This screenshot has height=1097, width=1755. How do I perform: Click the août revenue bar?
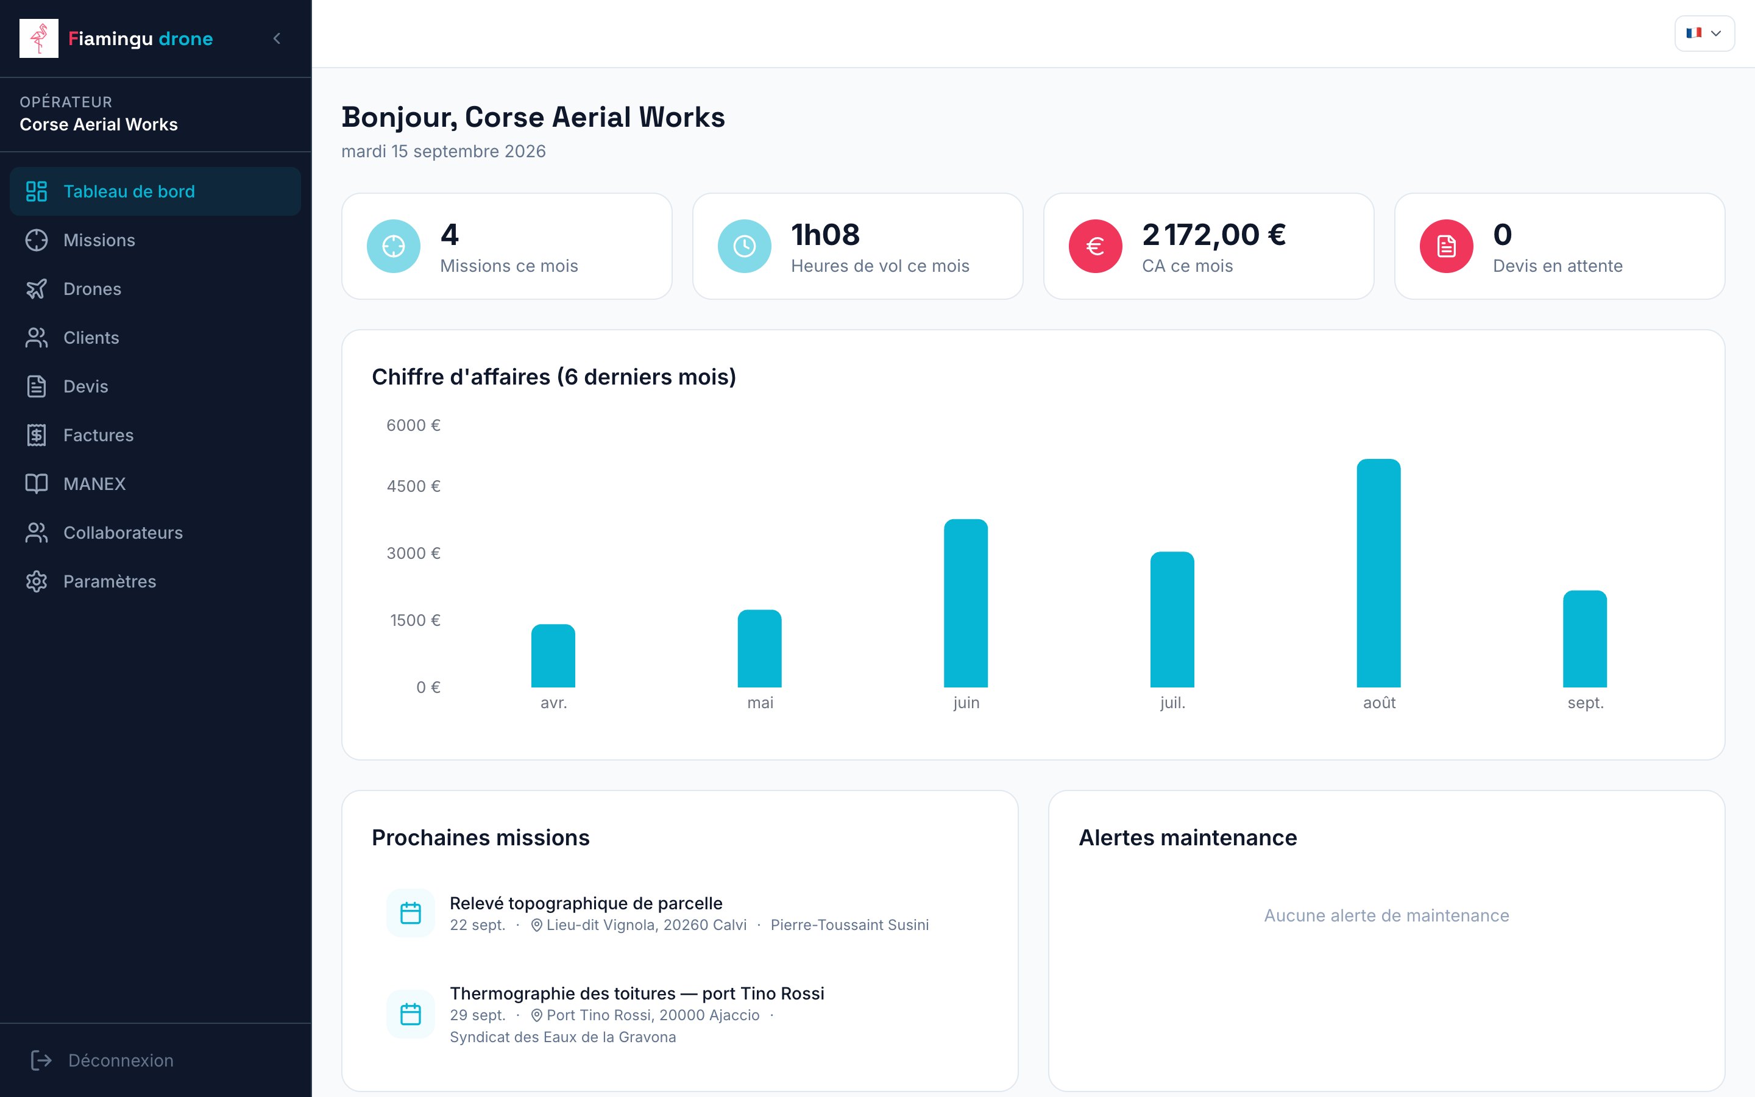click(x=1378, y=573)
